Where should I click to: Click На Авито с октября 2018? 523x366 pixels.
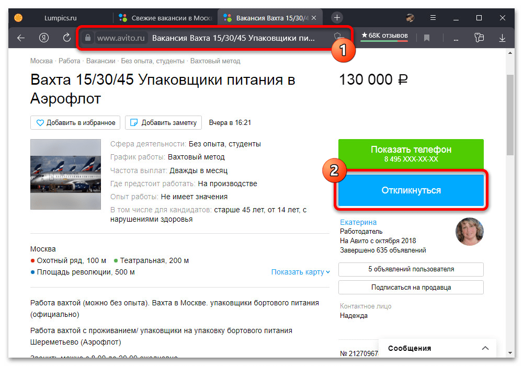click(378, 241)
